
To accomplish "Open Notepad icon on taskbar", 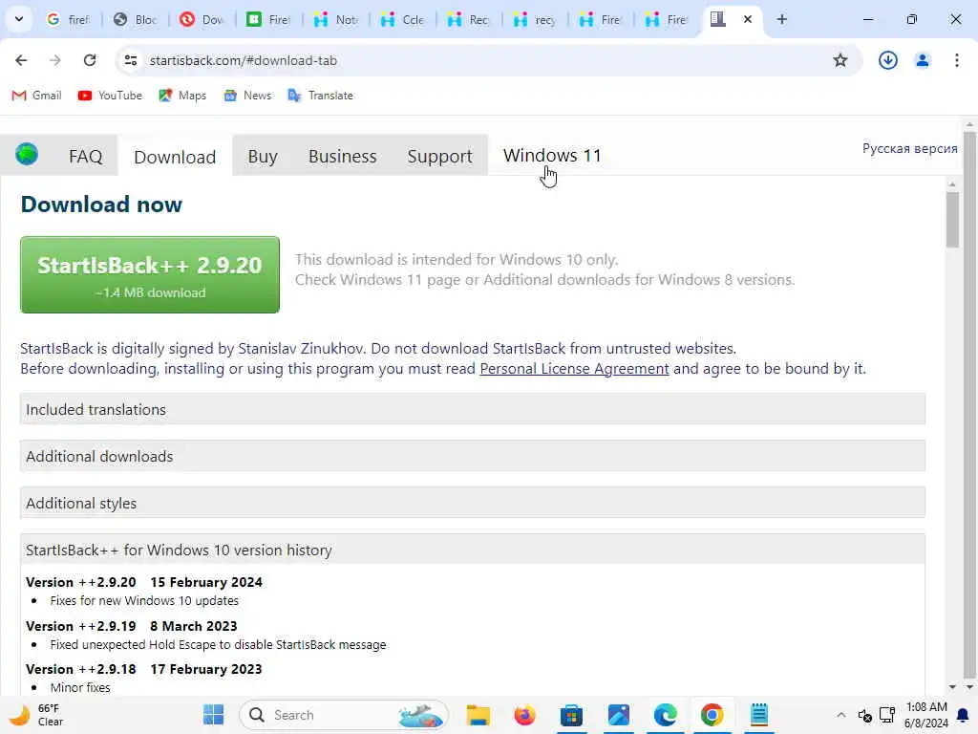I will pyautogui.click(x=758, y=715).
